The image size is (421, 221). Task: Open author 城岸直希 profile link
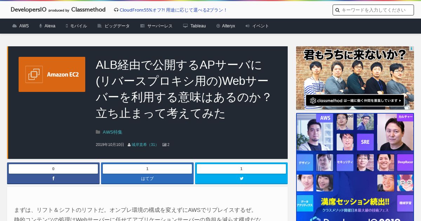(x=145, y=145)
